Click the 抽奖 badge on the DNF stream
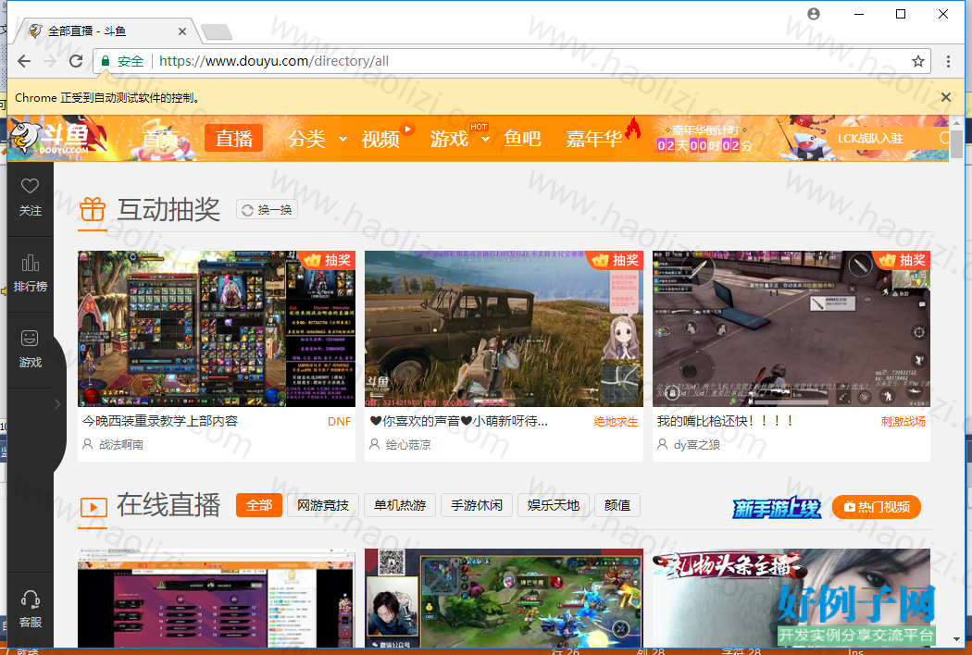972x655 pixels. 329,260
